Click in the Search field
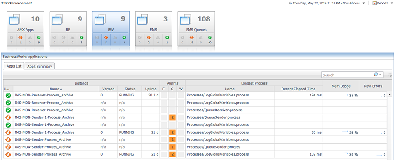 click(x=347, y=75)
